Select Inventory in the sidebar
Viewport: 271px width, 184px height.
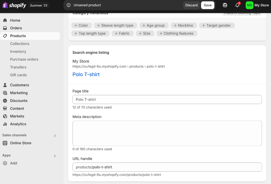(18, 51)
